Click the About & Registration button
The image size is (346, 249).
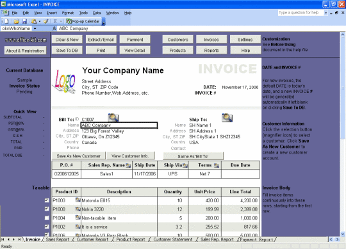(x=25, y=51)
